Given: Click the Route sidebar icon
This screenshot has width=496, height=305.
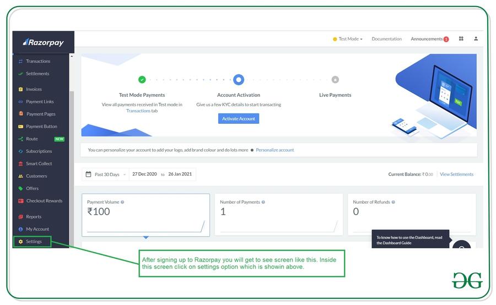Looking at the screenshot, I should pyautogui.click(x=20, y=139).
